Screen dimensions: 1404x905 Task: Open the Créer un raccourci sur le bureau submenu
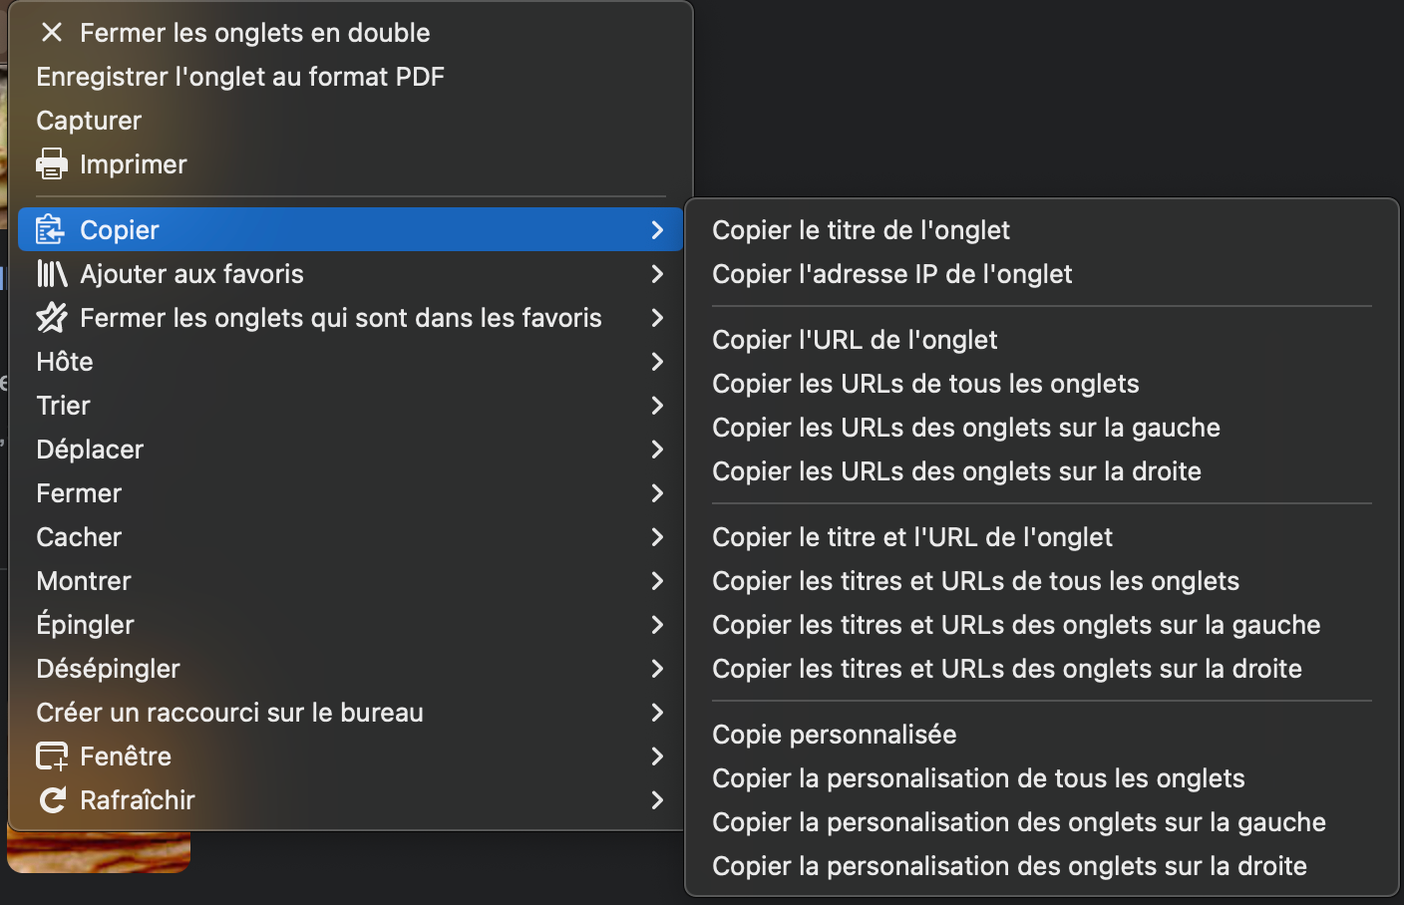pos(229,713)
